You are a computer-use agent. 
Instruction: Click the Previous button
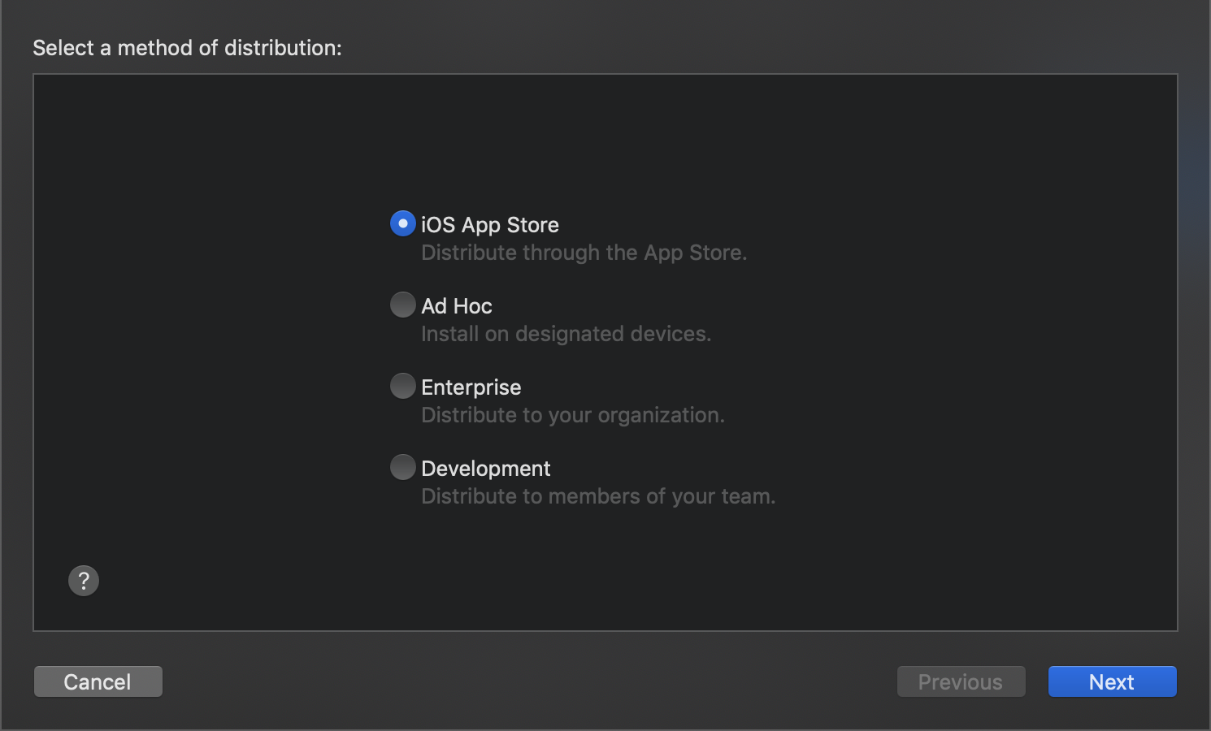tap(961, 681)
